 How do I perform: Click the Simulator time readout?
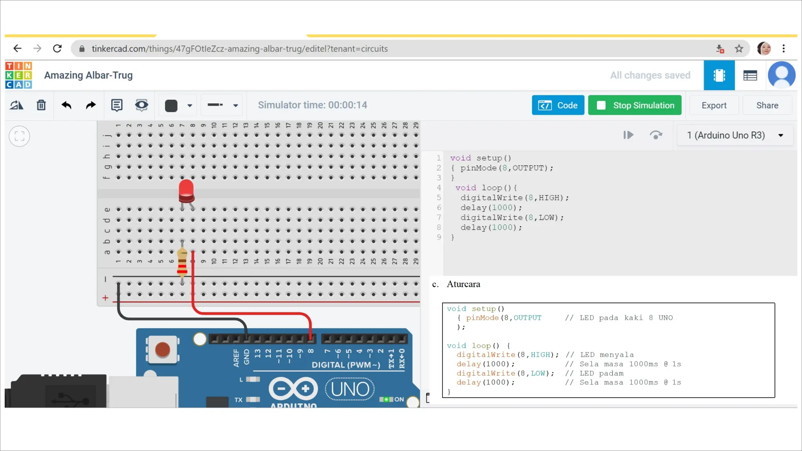pos(312,105)
